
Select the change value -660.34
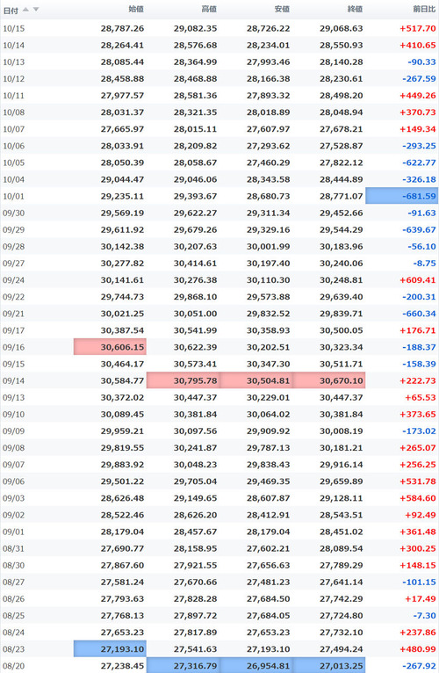[419, 314]
